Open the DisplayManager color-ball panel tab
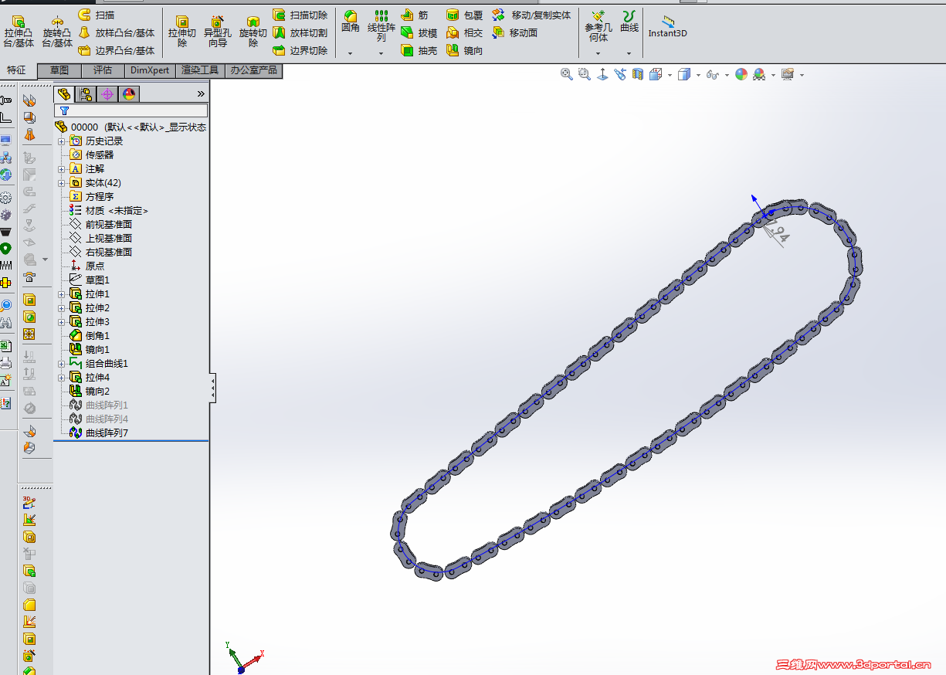This screenshot has width=946, height=675. (x=129, y=93)
